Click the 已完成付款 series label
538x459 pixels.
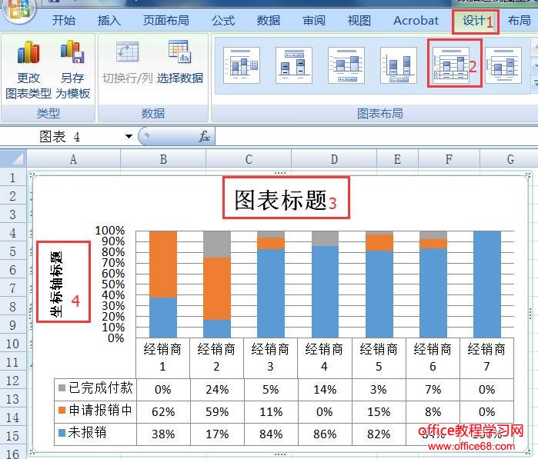tap(101, 387)
